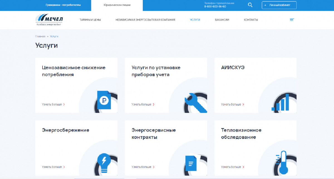Click the blue wrench icon

click(195, 102)
